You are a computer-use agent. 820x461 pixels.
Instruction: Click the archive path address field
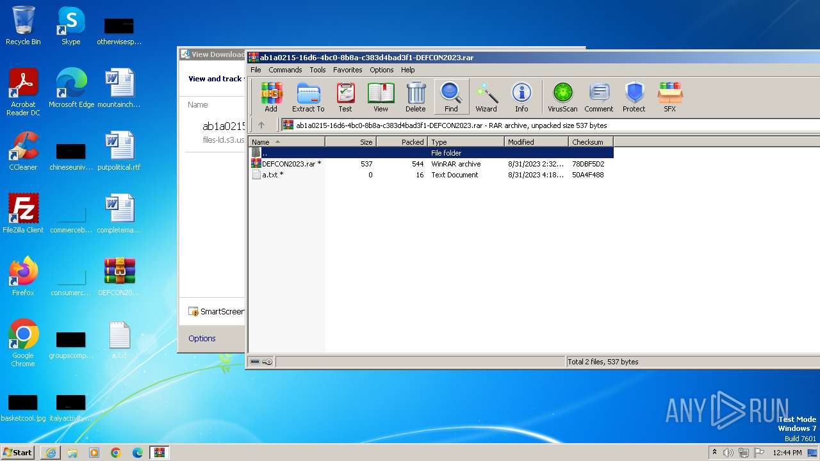tap(551, 125)
